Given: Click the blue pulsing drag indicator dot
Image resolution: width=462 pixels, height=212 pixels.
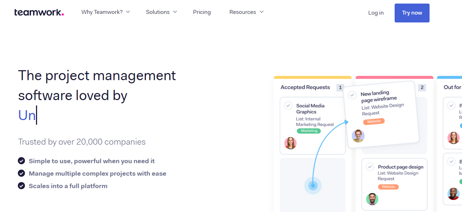Looking at the screenshot, I should (x=313, y=186).
